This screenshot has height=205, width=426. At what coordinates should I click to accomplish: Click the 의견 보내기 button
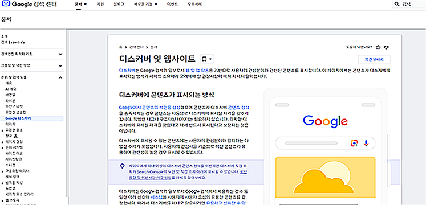[x=374, y=59]
